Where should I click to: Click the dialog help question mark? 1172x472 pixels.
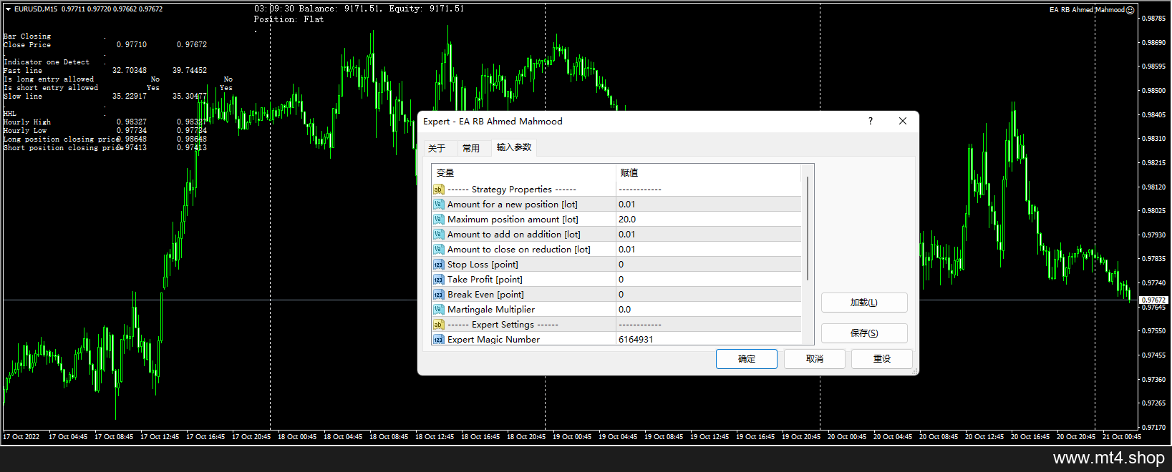[871, 121]
